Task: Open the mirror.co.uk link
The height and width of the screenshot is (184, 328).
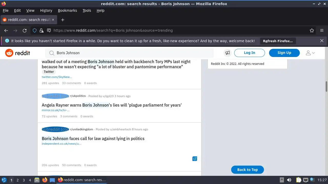Action: coord(56,110)
